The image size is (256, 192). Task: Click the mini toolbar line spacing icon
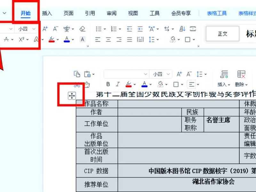coord(199,74)
